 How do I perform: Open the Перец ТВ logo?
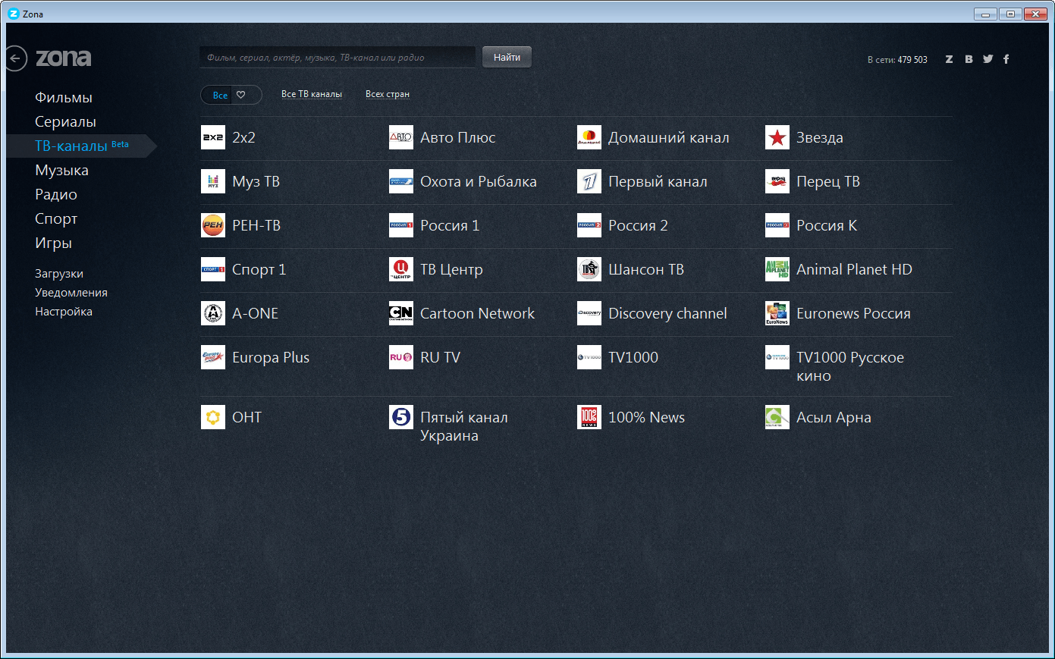(x=777, y=181)
